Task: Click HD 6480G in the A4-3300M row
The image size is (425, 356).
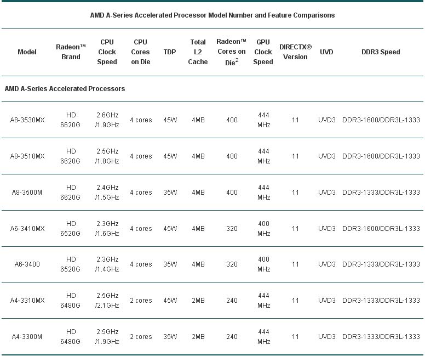Action: pos(71,336)
